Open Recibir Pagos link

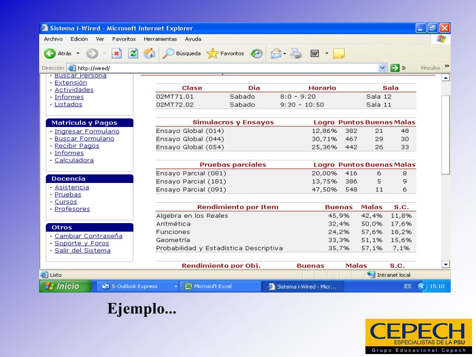click(77, 146)
